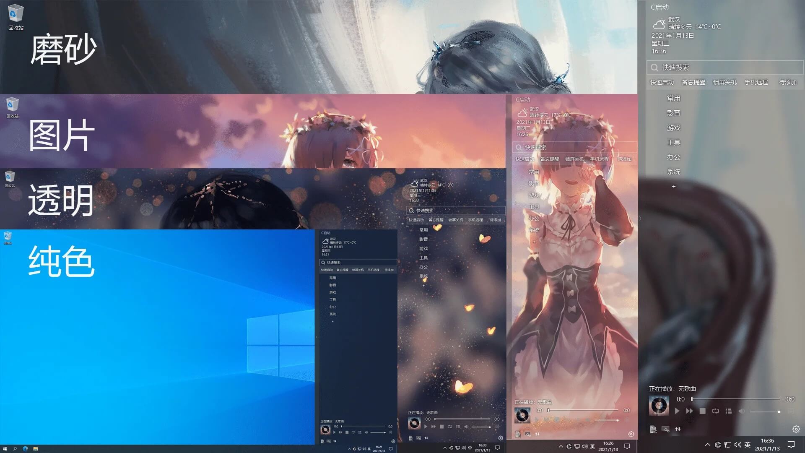Toggle loop in 16:33 transparent panel

coord(450,427)
